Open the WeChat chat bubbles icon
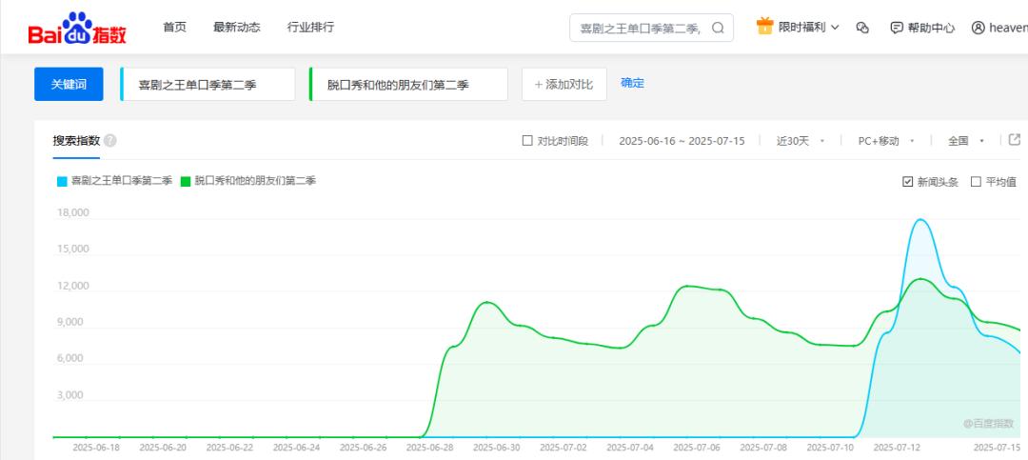 coord(862,28)
